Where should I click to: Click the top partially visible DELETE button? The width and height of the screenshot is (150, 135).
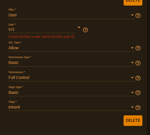[133, 2]
